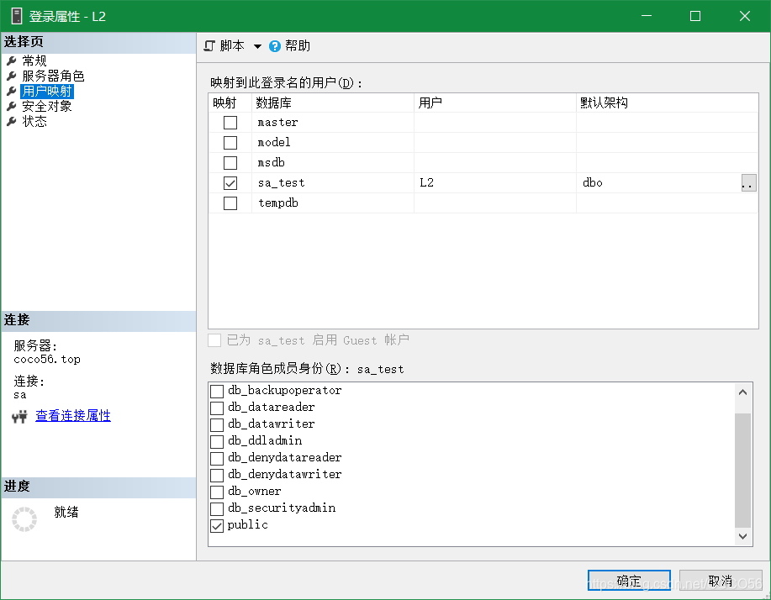Click the 脚本 script toolbar button
771x600 pixels.
coord(224,46)
